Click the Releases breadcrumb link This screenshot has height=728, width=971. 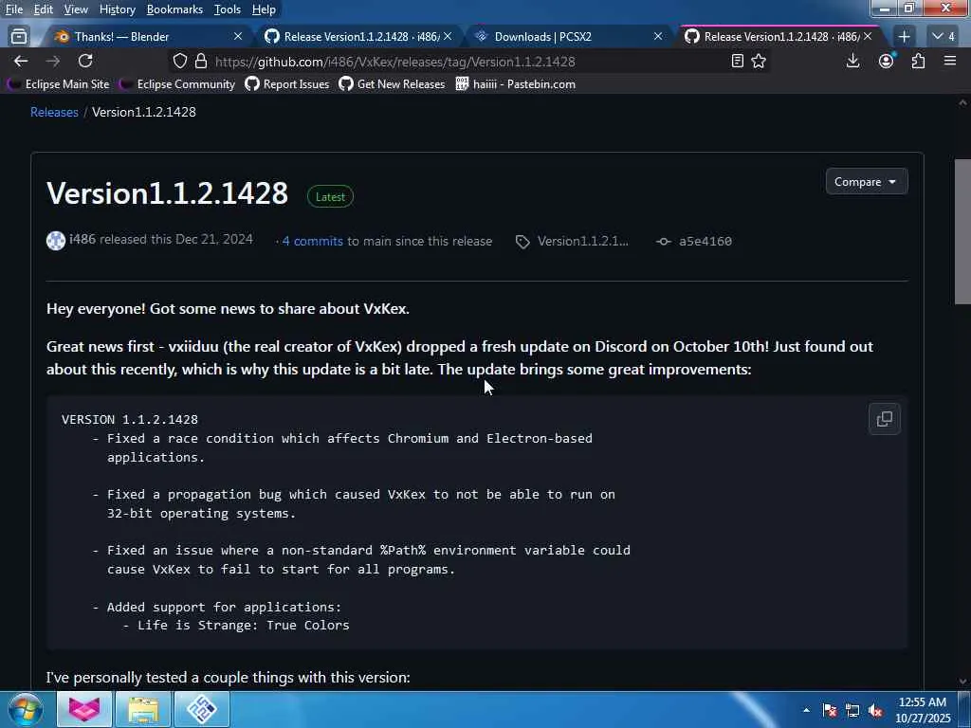(54, 112)
